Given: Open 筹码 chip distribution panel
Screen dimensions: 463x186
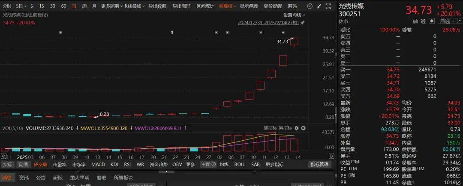Looking at the screenshot, I should click(292, 6).
